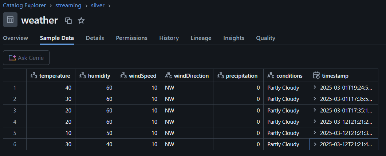Click the weather table icon

click(x=10, y=20)
